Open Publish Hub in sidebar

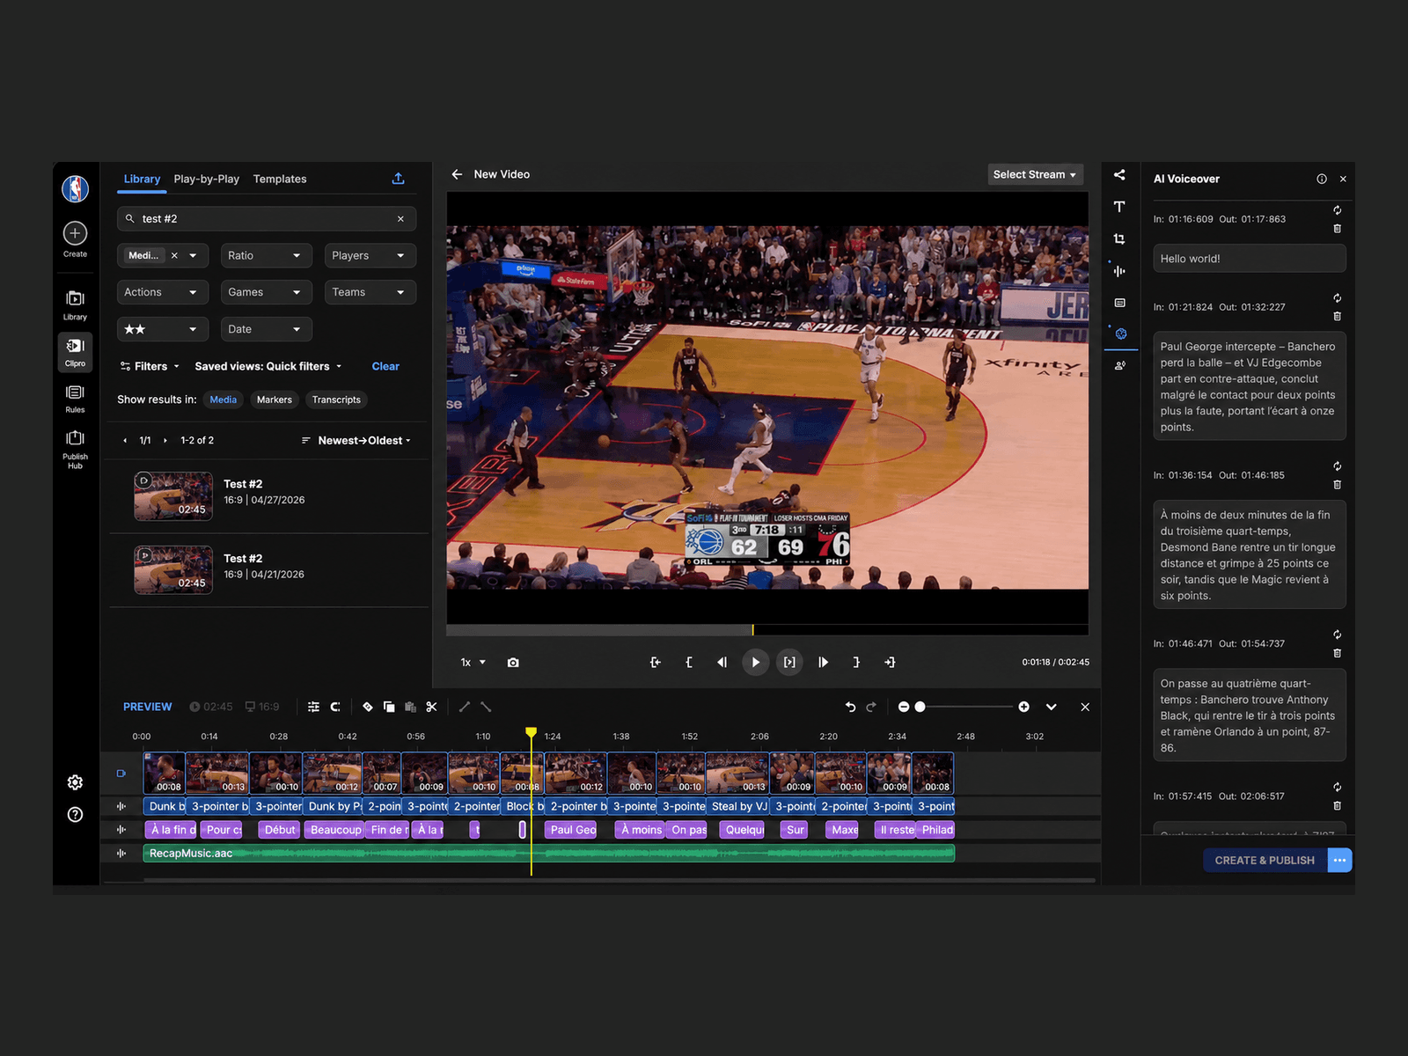tap(75, 448)
